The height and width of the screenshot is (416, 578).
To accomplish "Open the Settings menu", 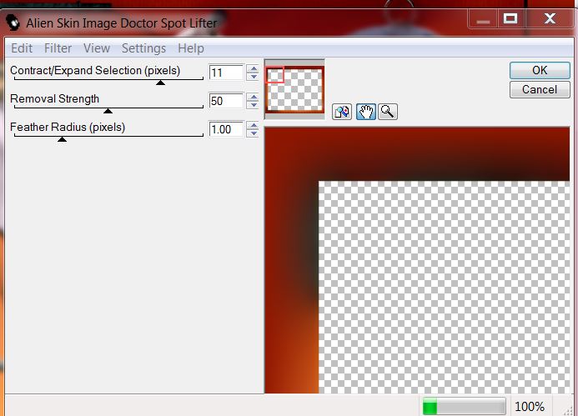I will tap(143, 48).
